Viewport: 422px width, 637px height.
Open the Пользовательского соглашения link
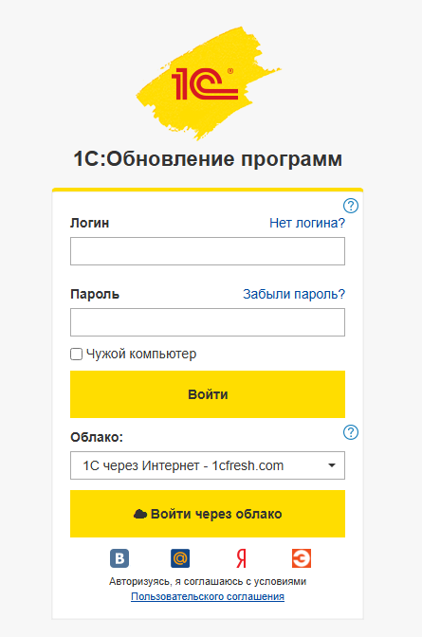(x=208, y=596)
